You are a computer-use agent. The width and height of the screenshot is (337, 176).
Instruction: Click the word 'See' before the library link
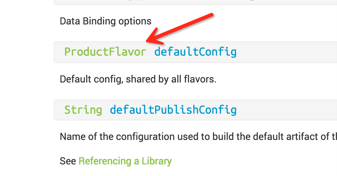tap(68, 161)
